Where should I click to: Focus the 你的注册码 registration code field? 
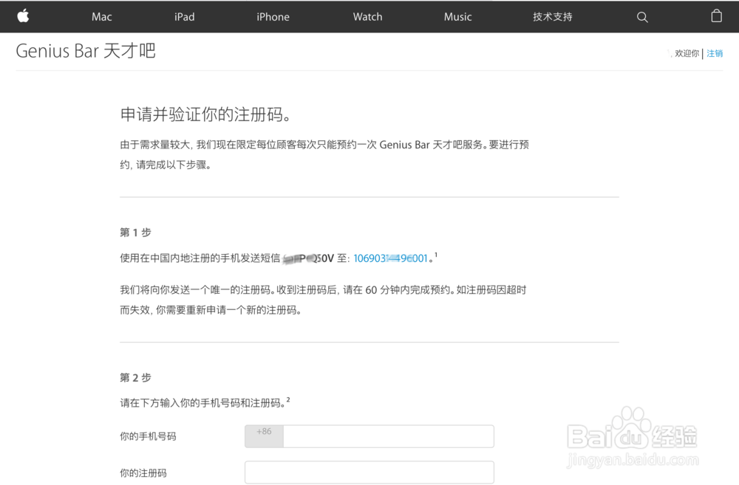[x=369, y=472]
